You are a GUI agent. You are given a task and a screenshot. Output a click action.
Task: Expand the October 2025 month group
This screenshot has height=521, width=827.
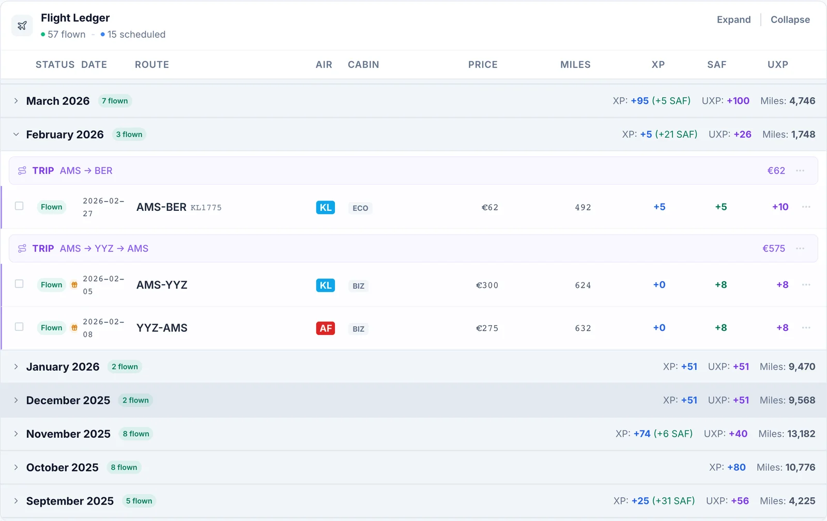[x=16, y=467]
